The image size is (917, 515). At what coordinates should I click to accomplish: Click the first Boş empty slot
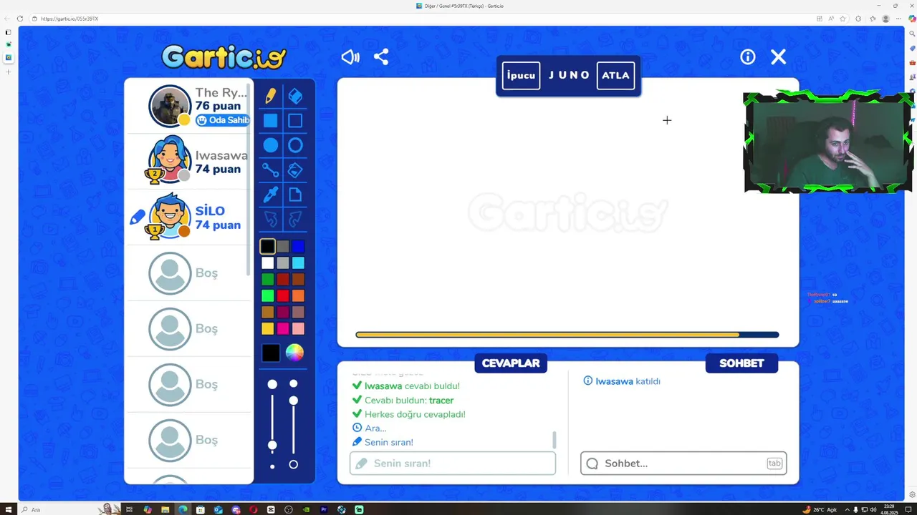pos(189,273)
